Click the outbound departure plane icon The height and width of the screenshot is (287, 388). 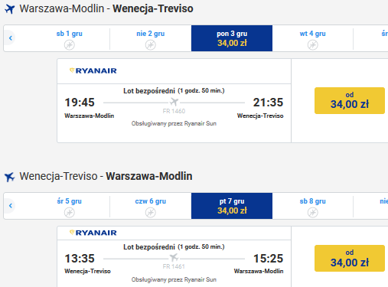click(x=10, y=9)
